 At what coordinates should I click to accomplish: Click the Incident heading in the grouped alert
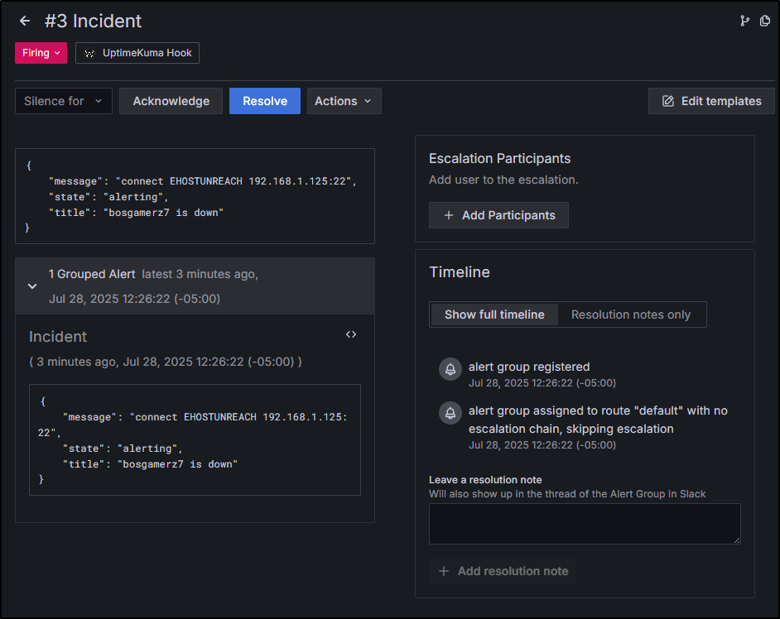(58, 337)
